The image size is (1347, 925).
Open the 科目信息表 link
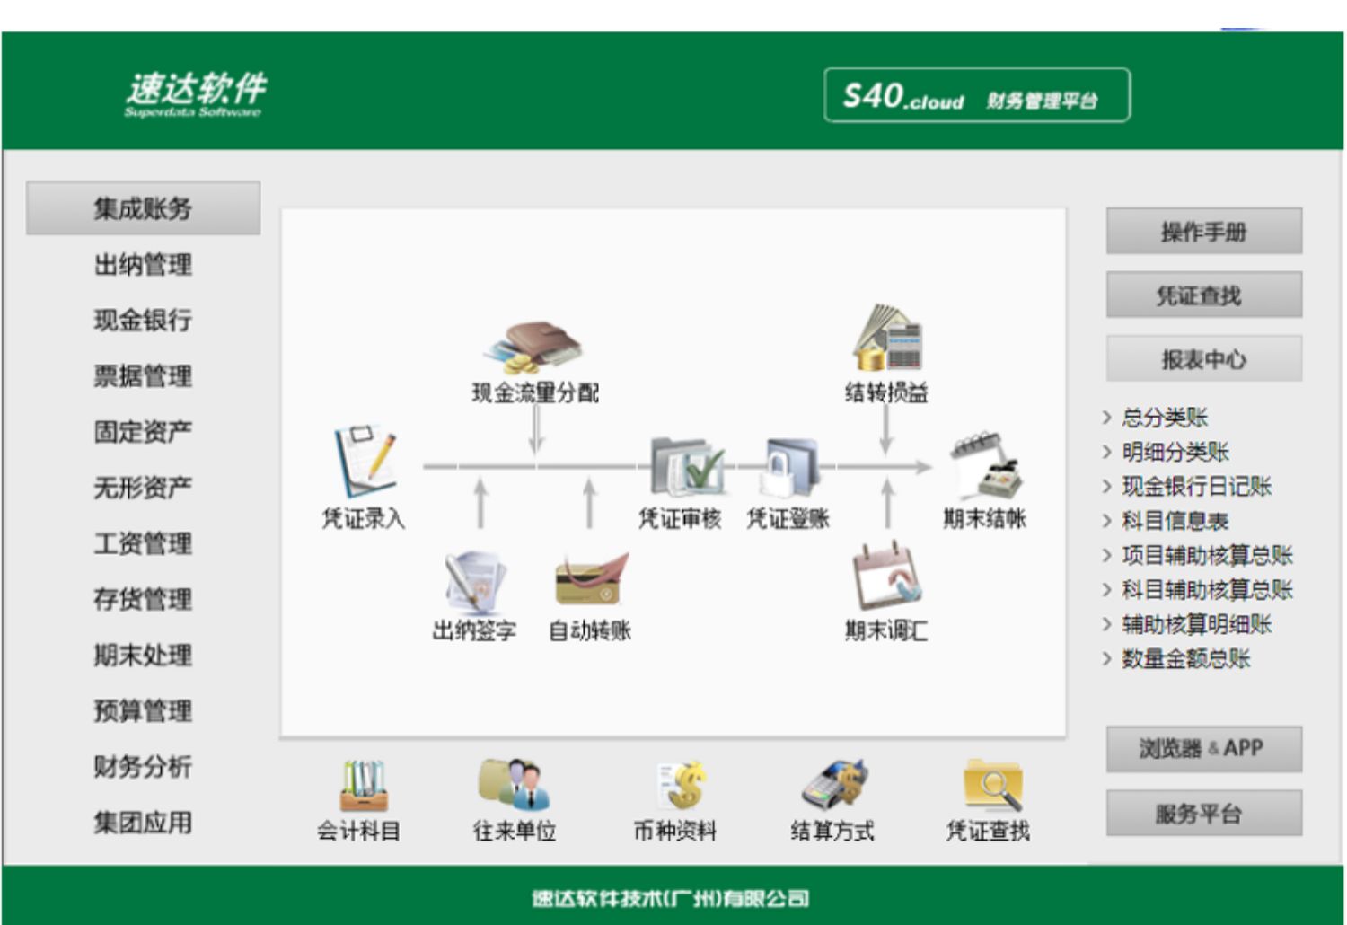(1175, 521)
